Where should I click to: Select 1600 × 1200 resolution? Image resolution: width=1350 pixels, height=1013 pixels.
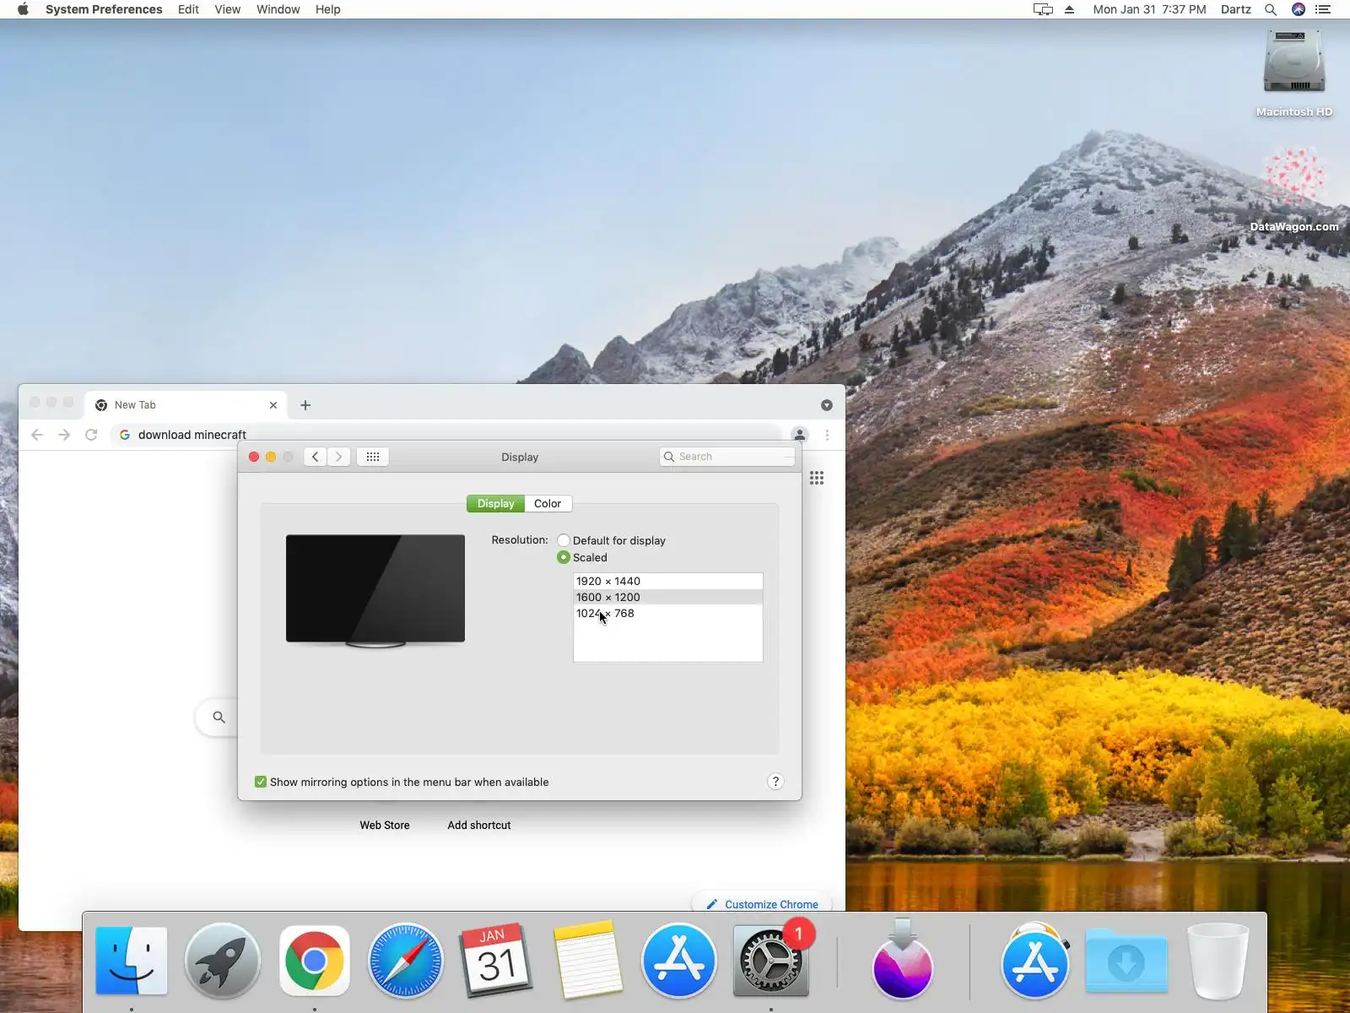point(668,597)
